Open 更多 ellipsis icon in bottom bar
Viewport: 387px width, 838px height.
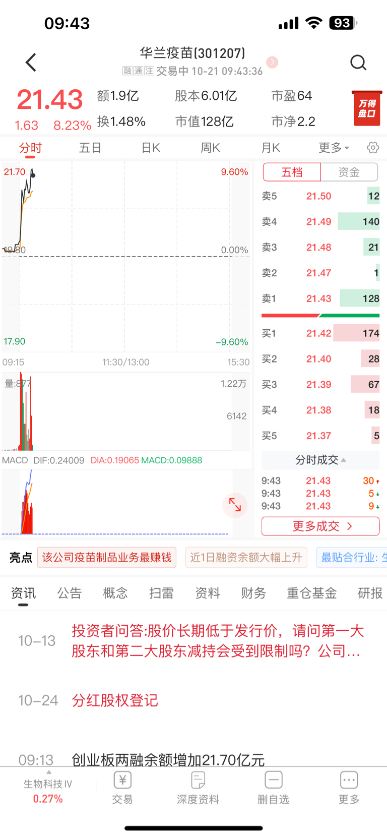click(x=349, y=780)
